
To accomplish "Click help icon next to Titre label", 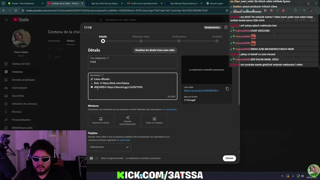I will 108,58.
